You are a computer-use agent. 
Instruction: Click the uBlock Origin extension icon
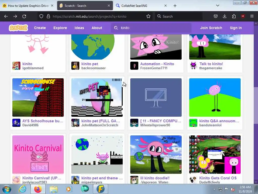(243, 16)
